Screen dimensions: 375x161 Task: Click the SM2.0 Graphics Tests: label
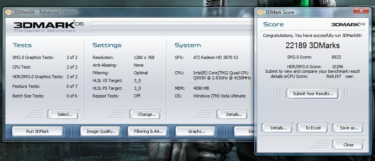point(33,57)
